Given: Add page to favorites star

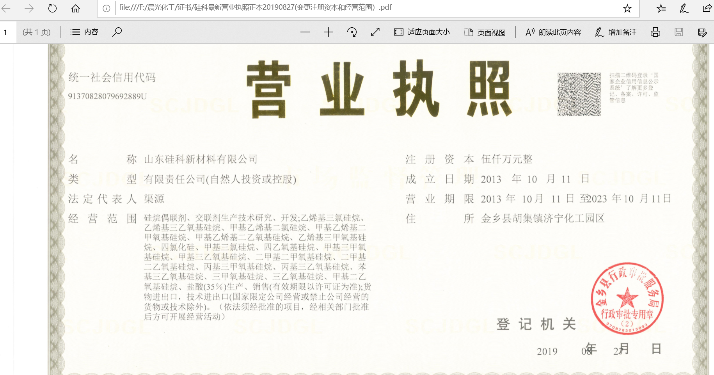Looking at the screenshot, I should click(x=627, y=8).
